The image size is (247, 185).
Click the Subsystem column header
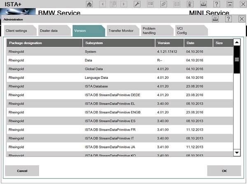tap(119, 43)
